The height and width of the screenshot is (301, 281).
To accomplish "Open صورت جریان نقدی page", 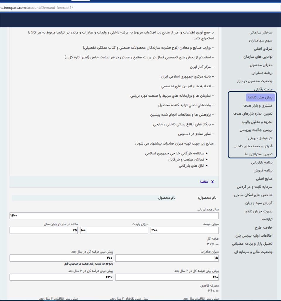I will [258, 211].
